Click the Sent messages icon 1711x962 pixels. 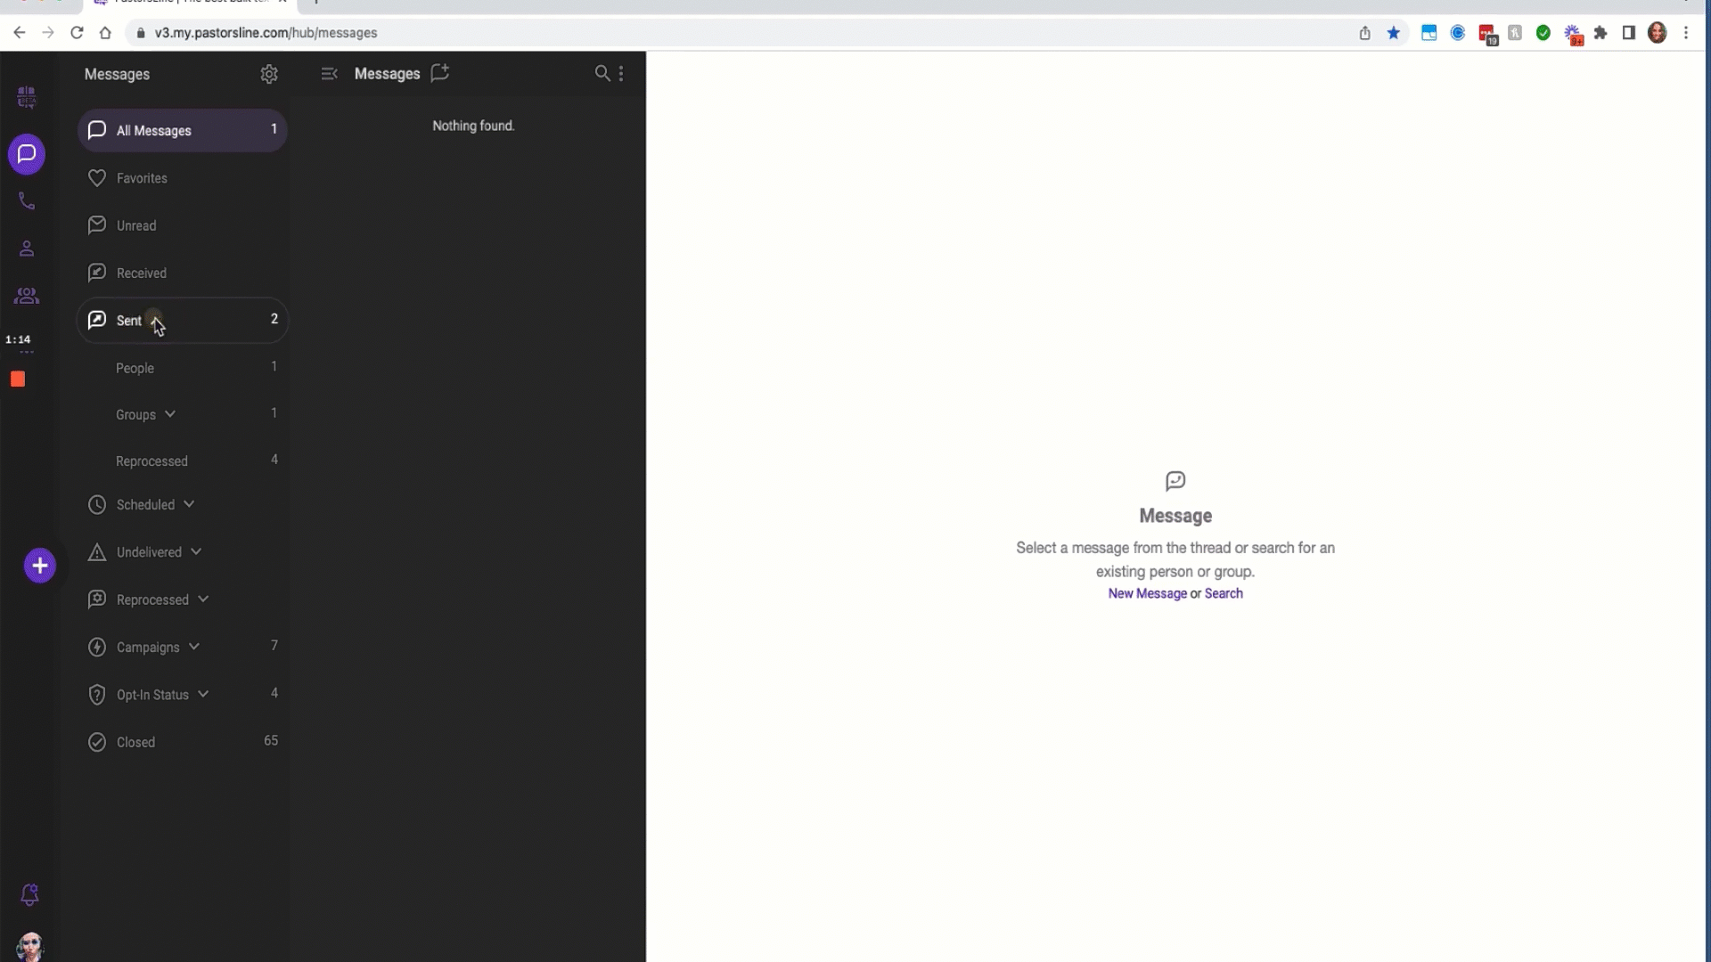click(x=97, y=320)
